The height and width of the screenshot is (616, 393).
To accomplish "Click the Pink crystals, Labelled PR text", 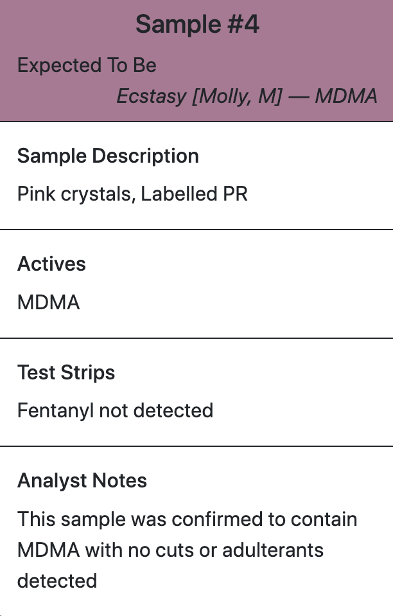I will point(132,194).
